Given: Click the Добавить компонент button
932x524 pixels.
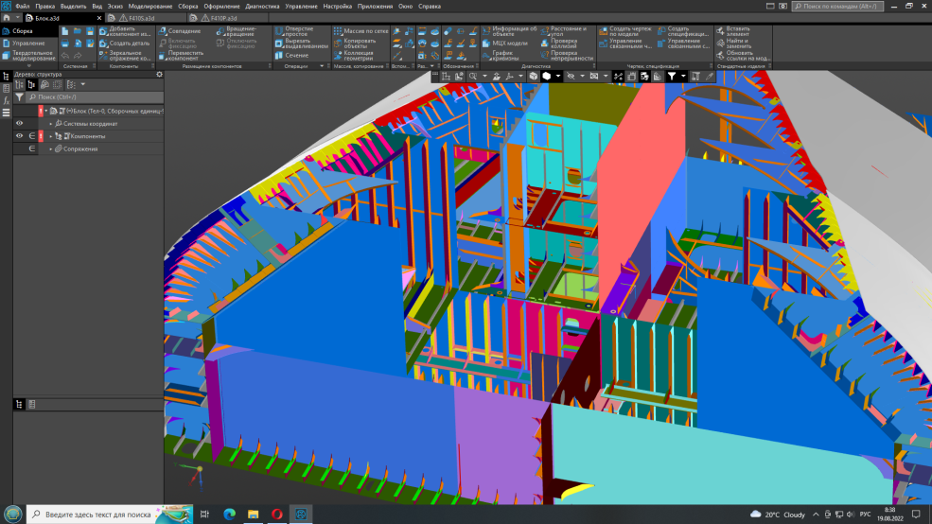Looking at the screenshot, I should point(127,31).
